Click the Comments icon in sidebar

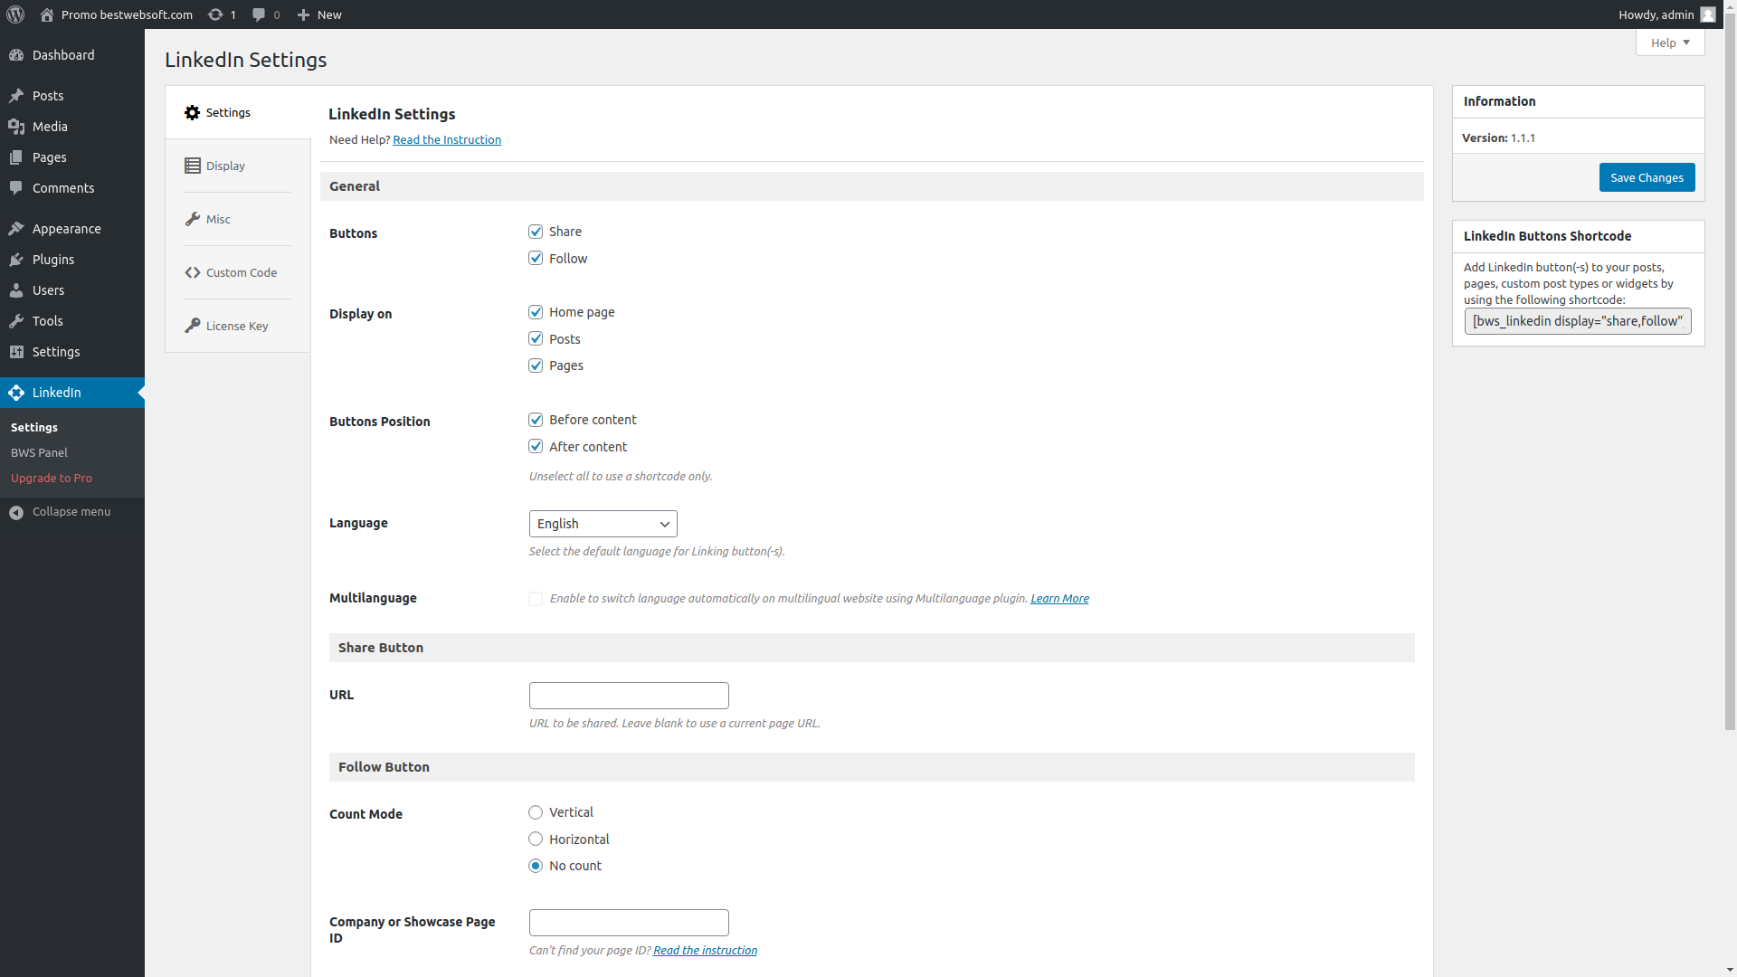click(x=16, y=188)
